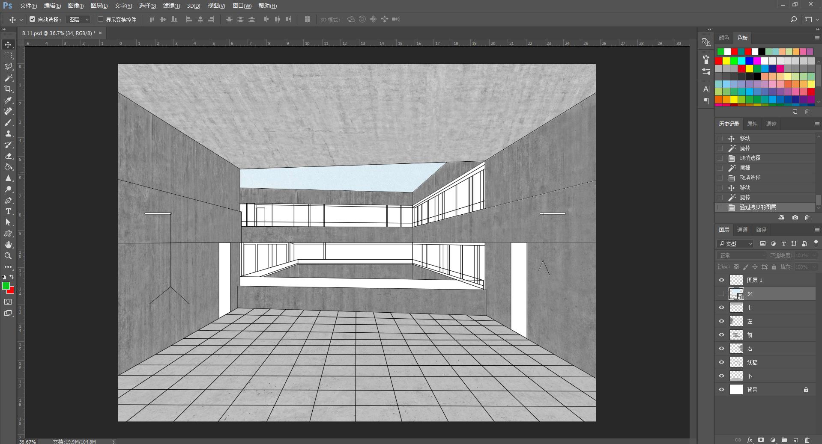
Task: Select the 通过拷贝的图层 history step
Action: [x=765, y=207]
